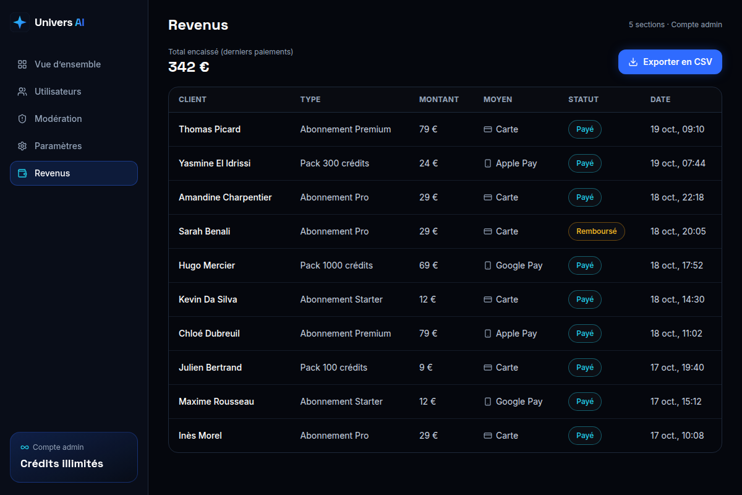Click the Payé badge in Thomas Picard's row
Viewport: 742px width, 495px height.
click(x=585, y=129)
